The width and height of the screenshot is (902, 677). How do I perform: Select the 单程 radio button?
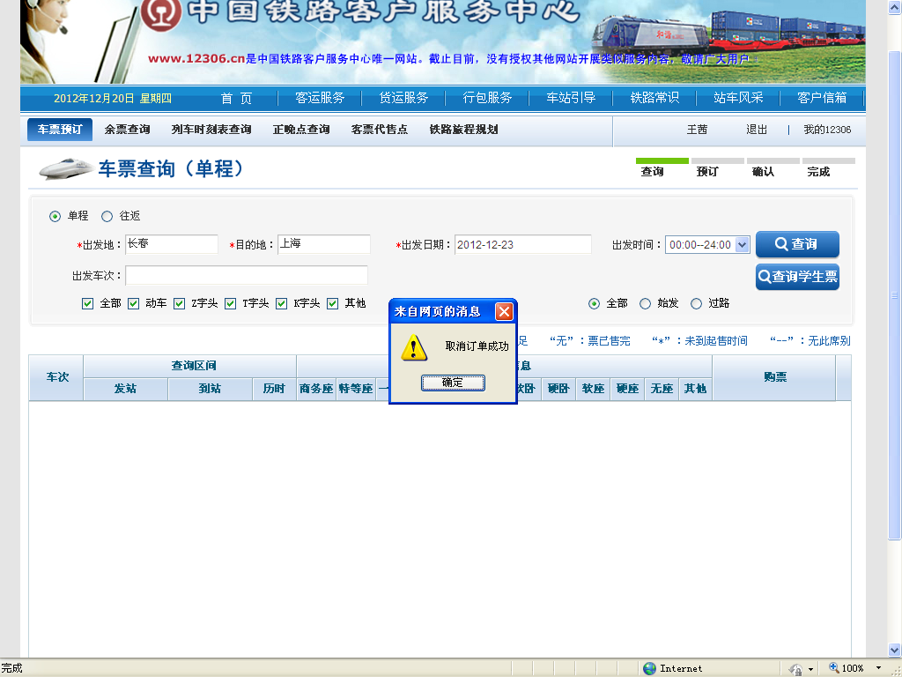[x=55, y=217]
